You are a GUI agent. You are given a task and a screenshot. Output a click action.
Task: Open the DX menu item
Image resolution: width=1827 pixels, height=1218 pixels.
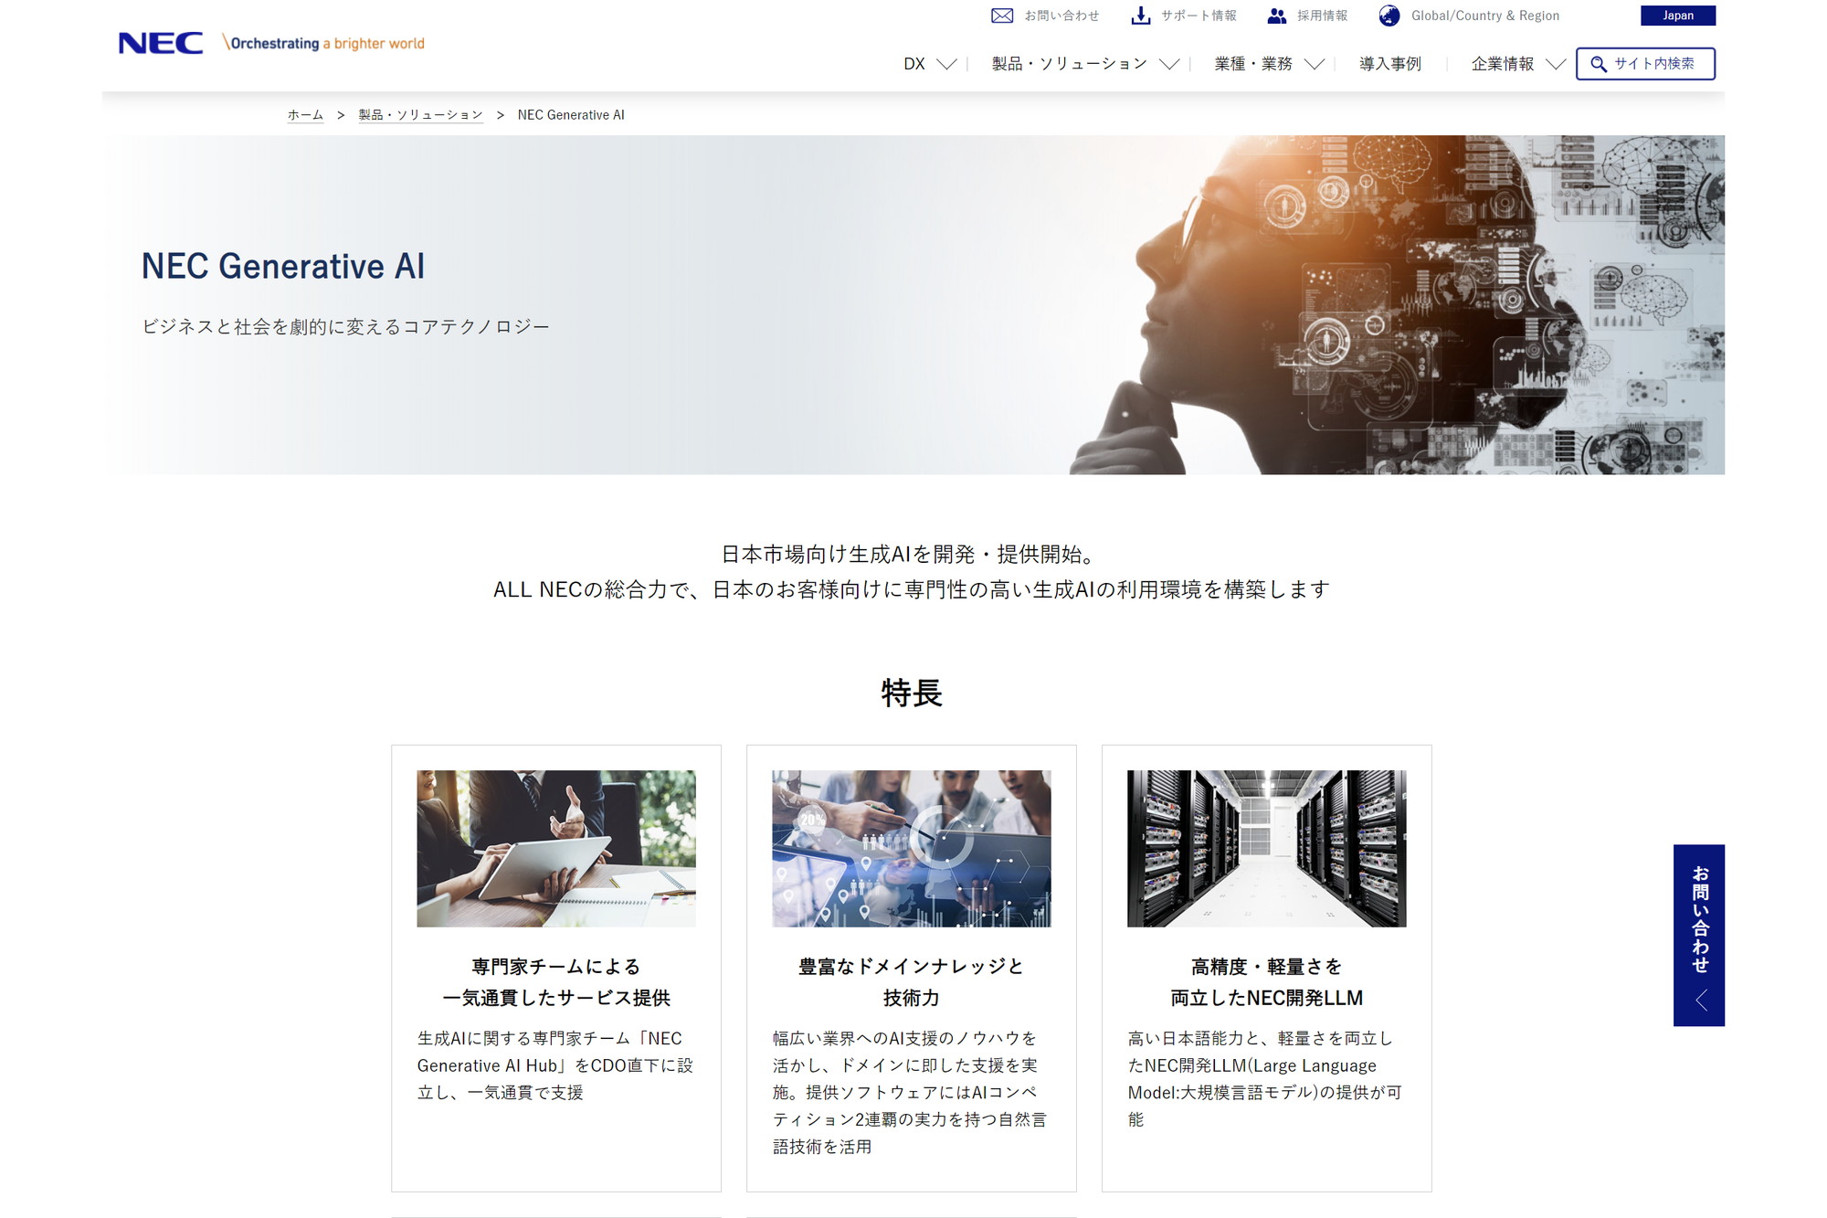point(913,64)
